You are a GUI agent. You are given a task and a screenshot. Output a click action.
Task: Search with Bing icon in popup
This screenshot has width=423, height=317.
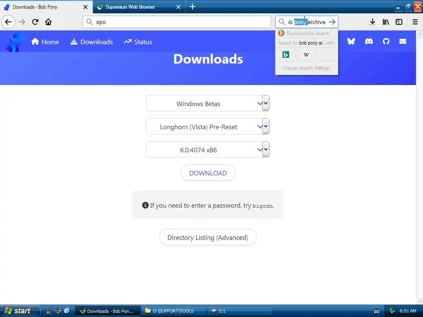coord(286,55)
